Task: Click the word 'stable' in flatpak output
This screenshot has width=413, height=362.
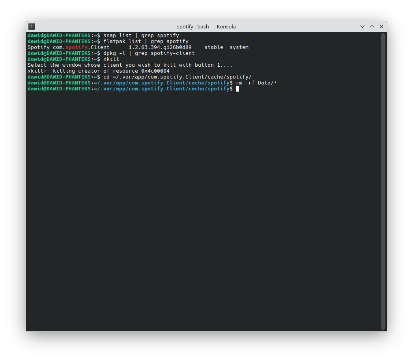Action: point(214,47)
